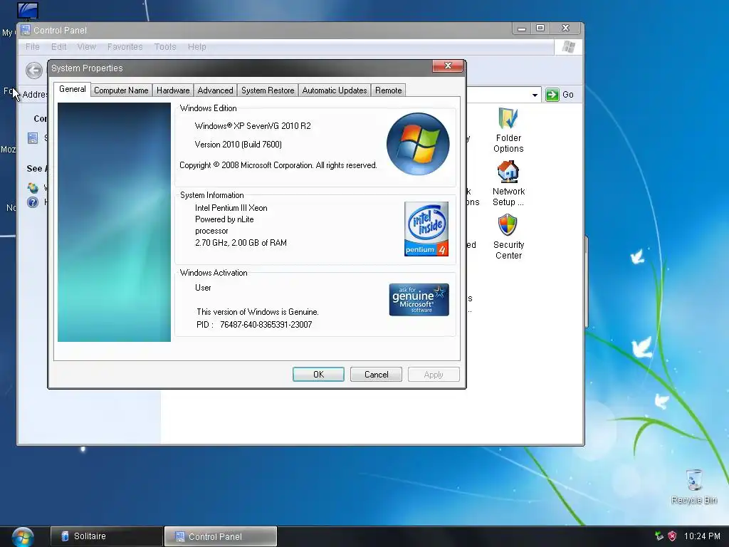Image resolution: width=729 pixels, height=547 pixels.
Task: Click 'Version 2010 (Build 7600)' text
Action: pos(238,145)
